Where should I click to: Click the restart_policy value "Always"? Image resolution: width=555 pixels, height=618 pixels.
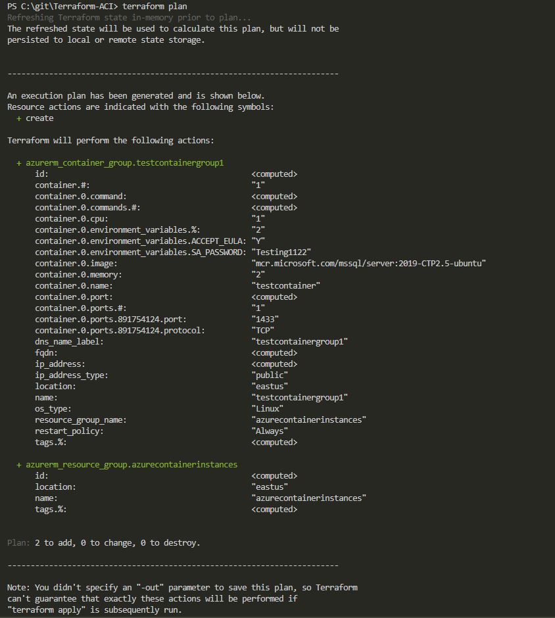[x=270, y=431]
